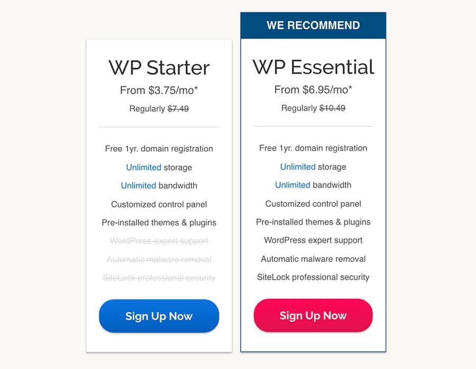The height and width of the screenshot is (369, 476).
Task: Click crossed-out WordPress expert support in Starter
Action: pyautogui.click(x=159, y=241)
